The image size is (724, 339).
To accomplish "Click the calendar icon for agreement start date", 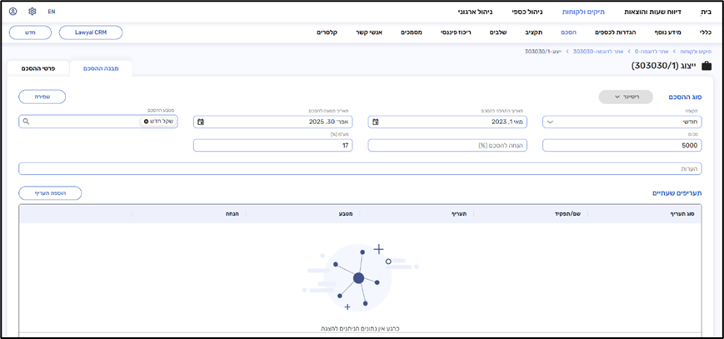I will pyautogui.click(x=376, y=122).
